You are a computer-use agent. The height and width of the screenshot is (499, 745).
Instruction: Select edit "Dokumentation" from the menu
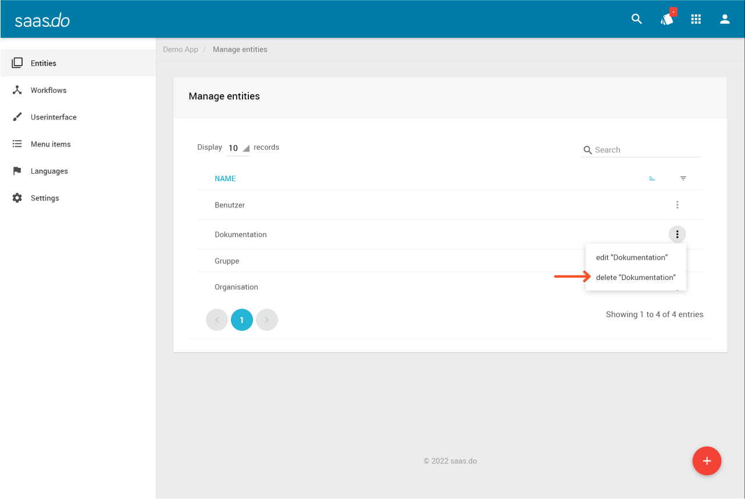pyautogui.click(x=632, y=257)
